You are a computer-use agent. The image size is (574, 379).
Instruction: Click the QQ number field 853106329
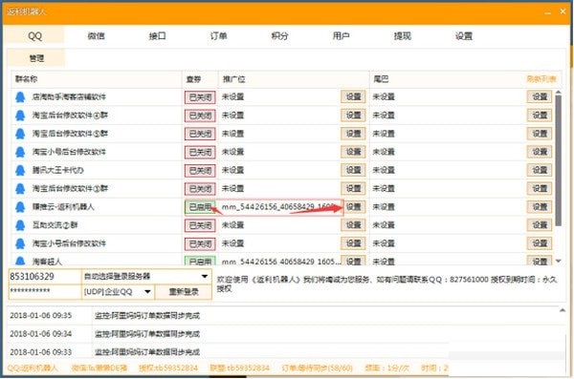(x=45, y=277)
